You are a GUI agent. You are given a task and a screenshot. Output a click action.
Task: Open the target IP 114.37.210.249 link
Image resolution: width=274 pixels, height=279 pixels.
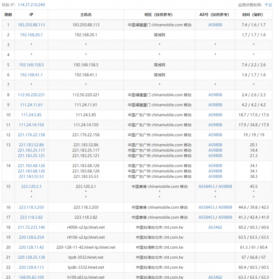click(x=31, y=5)
